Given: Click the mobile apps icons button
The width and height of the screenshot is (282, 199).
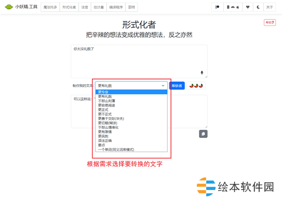Looking at the screenshot, I should click(233, 7).
